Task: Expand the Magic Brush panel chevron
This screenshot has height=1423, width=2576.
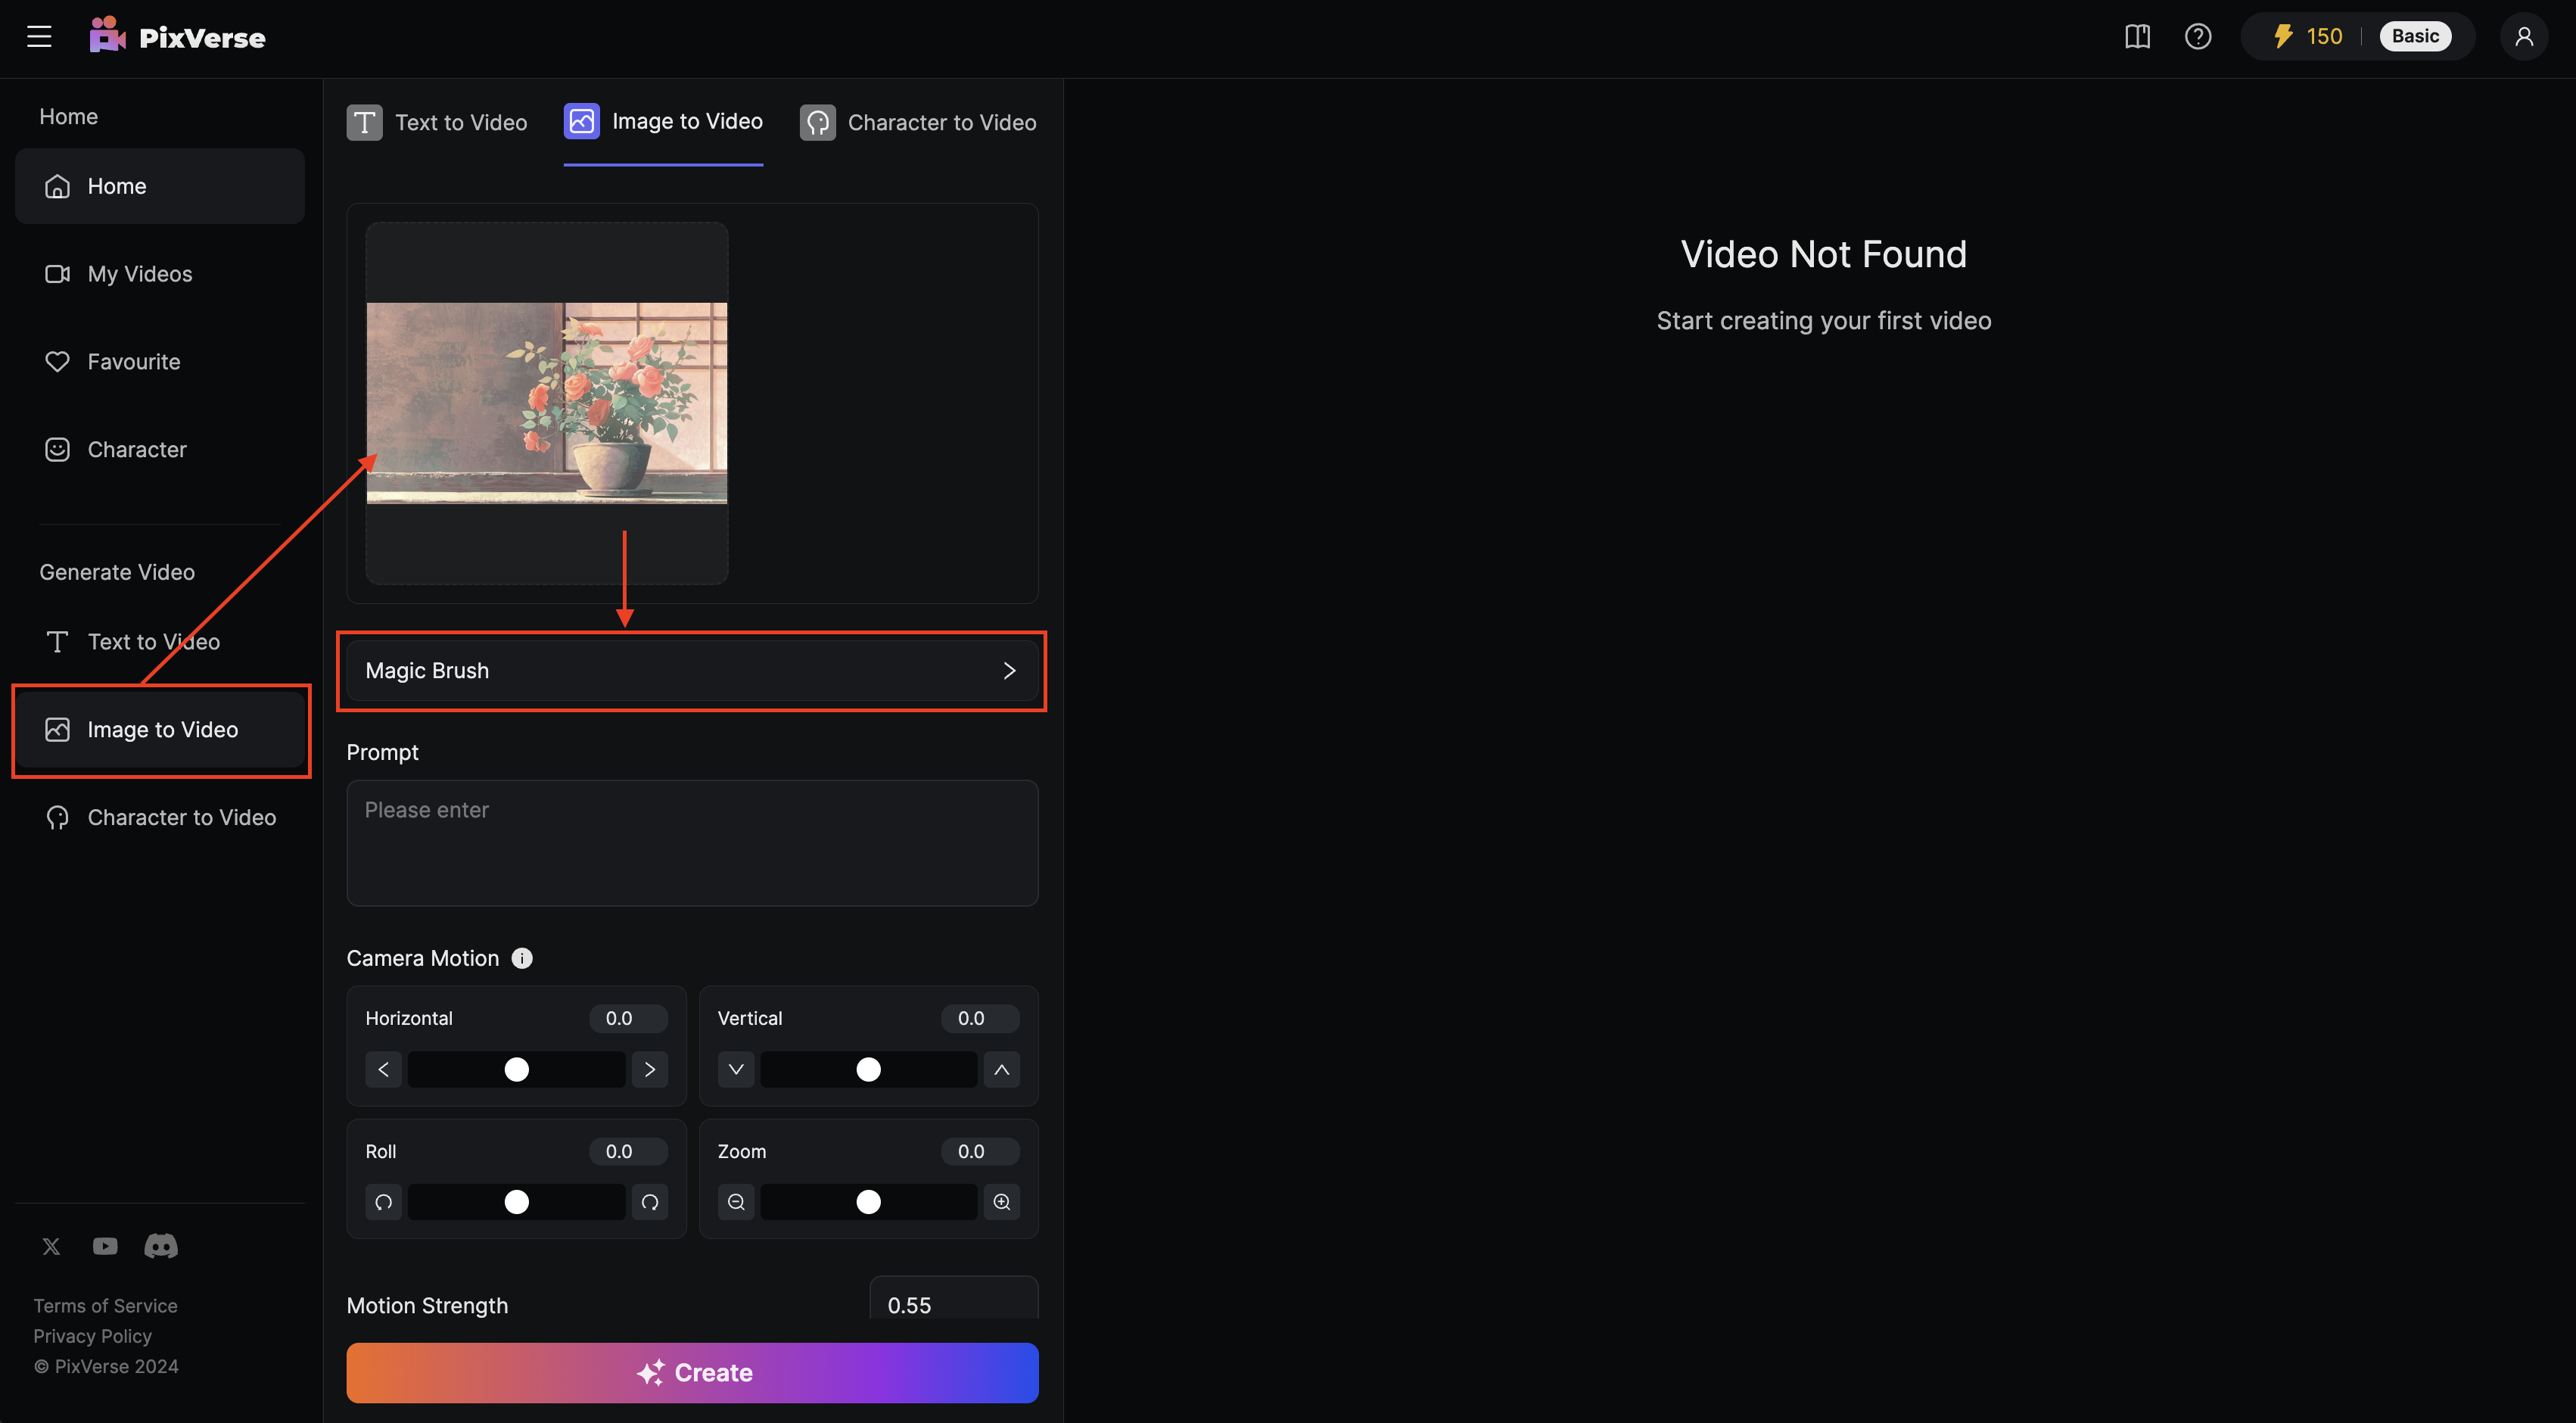Action: click(x=1009, y=671)
